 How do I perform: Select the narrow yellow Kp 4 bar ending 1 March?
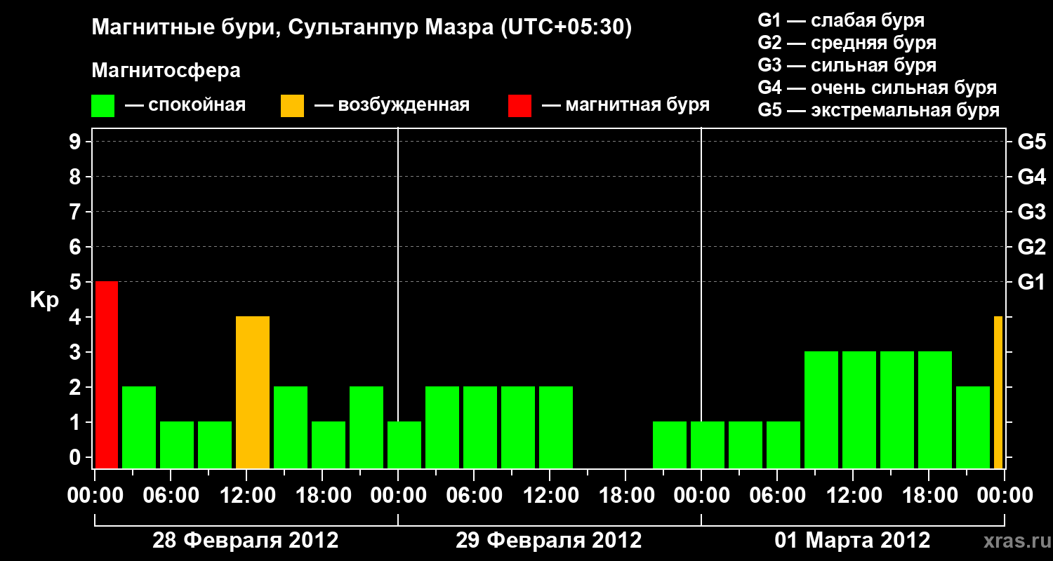[x=998, y=393]
